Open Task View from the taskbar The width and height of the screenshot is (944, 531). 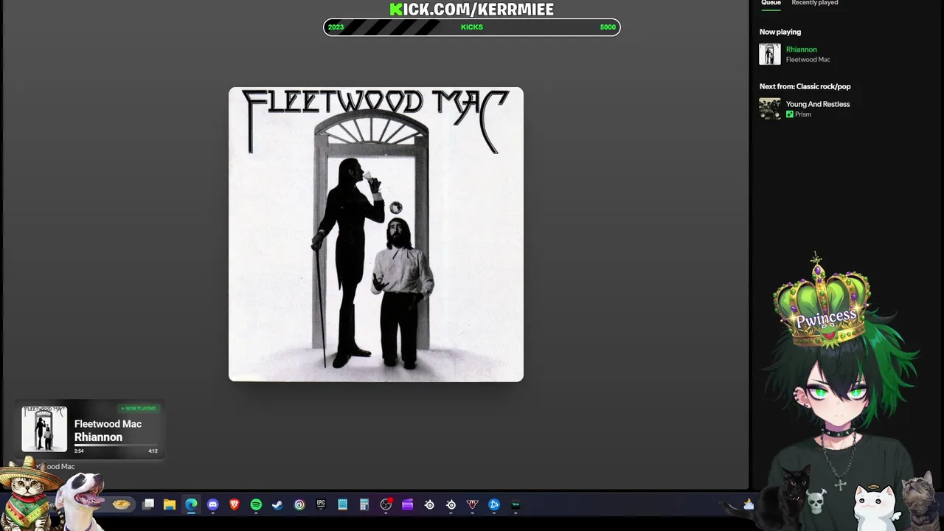(148, 504)
